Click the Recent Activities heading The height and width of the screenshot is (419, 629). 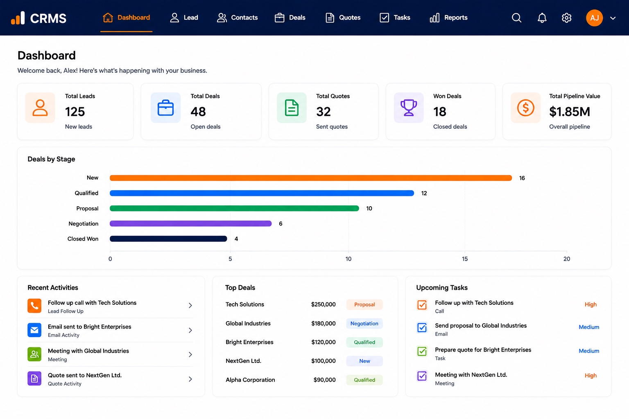[x=53, y=288]
